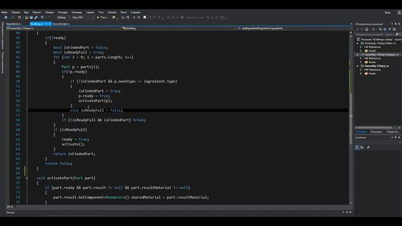Click the Properties categorized view icon
402x226 pixels.
coord(357,148)
